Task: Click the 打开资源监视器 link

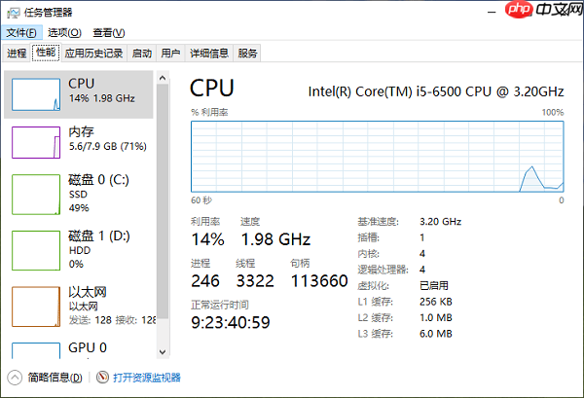Action: [147, 378]
